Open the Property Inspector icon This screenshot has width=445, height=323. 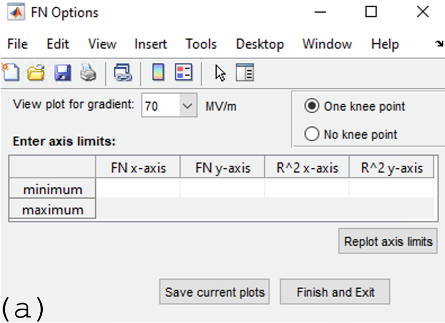pyautogui.click(x=245, y=72)
